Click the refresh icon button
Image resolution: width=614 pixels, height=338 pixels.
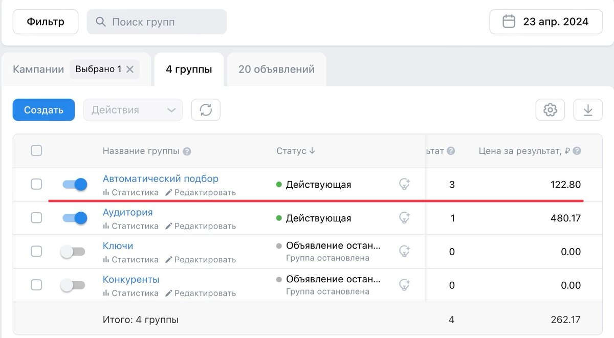tap(206, 110)
